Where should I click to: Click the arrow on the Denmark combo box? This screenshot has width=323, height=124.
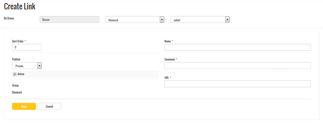(x=162, y=20)
